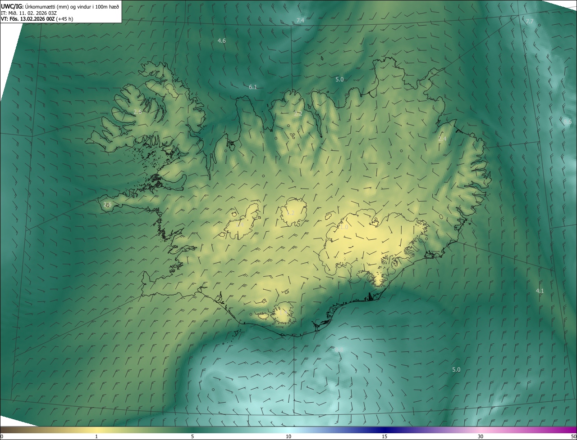Click the 2.4 value in northeast Iceland
The width and height of the screenshot is (577, 440).
point(442,139)
